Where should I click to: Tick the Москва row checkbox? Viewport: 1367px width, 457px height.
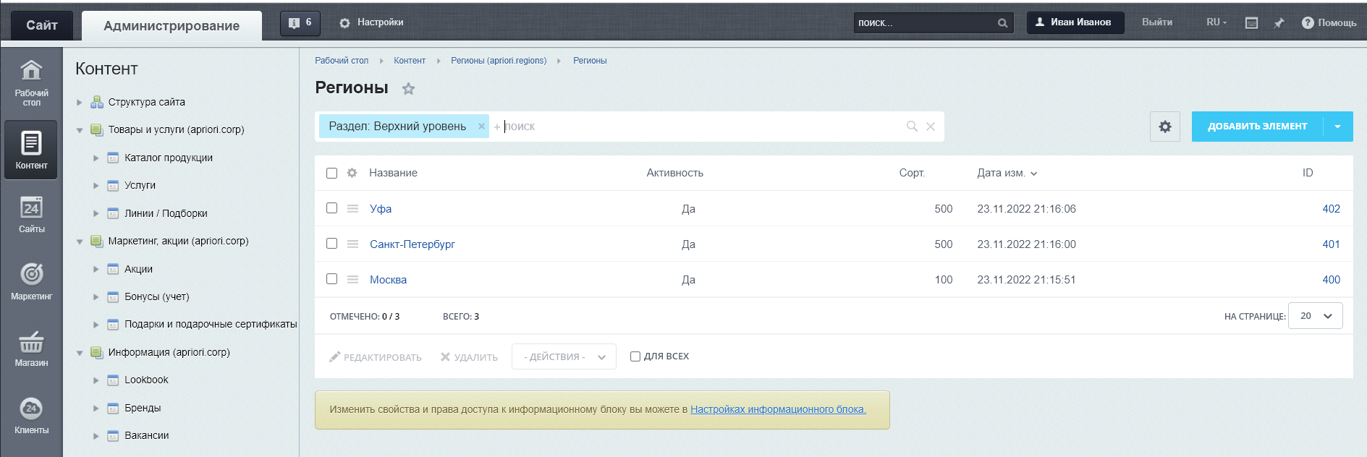pyautogui.click(x=331, y=279)
